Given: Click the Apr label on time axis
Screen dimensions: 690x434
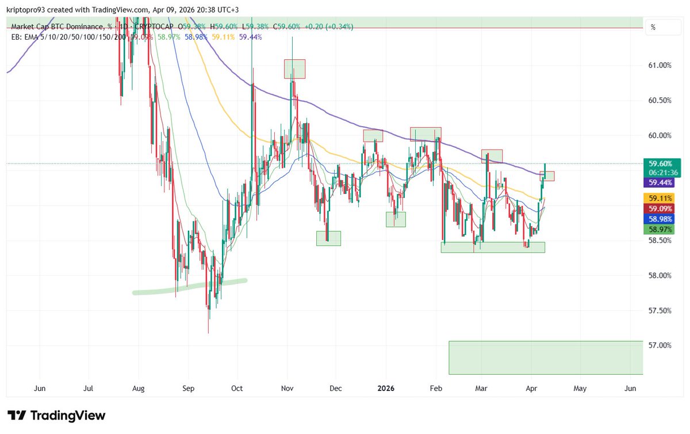Looking at the screenshot, I should tap(531, 389).
